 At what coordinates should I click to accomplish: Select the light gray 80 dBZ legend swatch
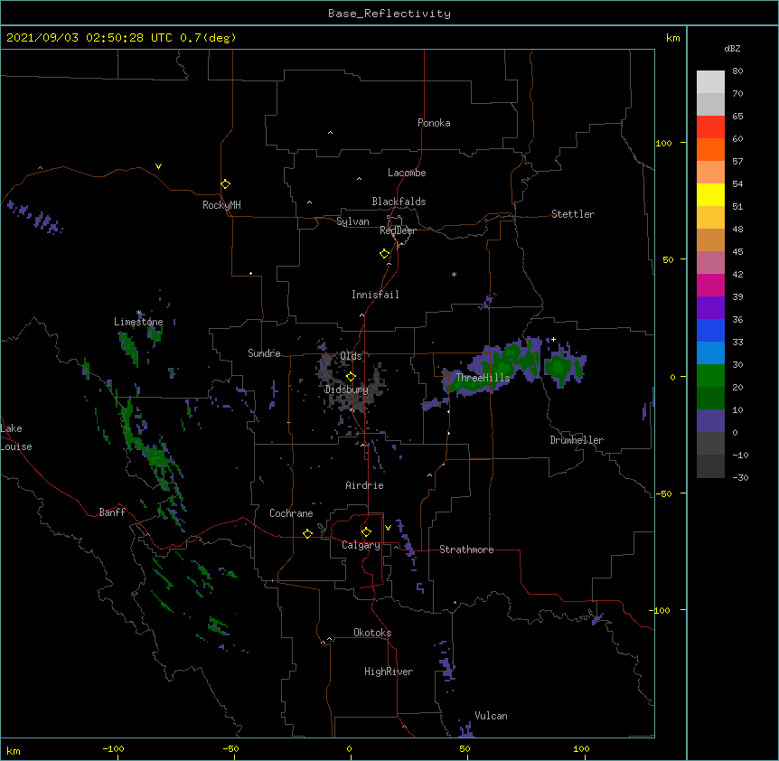pos(710,82)
